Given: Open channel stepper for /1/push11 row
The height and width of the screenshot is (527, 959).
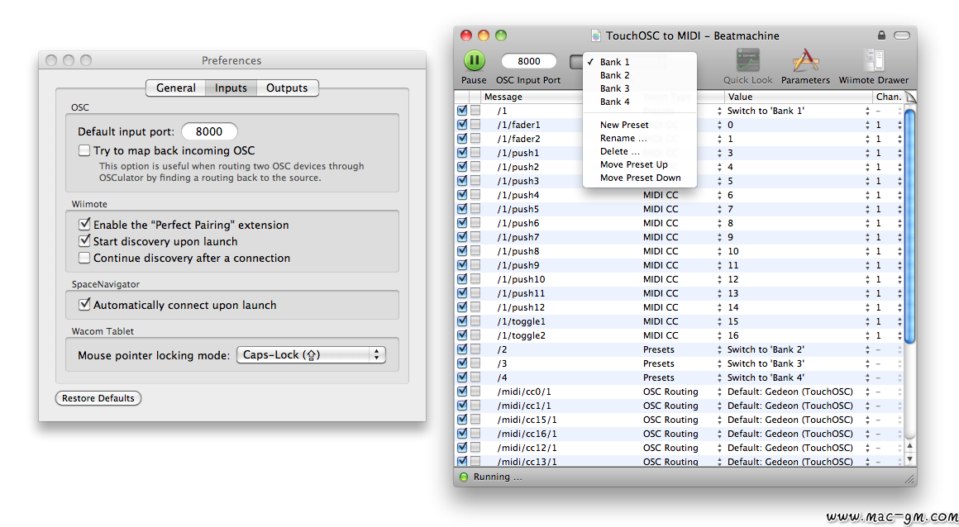Looking at the screenshot, I should coord(899,293).
